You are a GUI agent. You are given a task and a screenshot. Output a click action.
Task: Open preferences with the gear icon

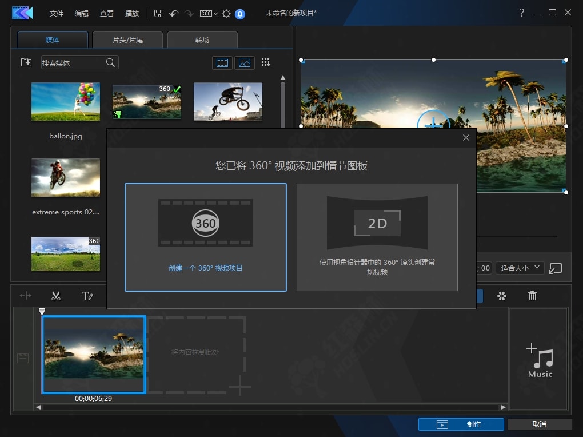tap(226, 14)
